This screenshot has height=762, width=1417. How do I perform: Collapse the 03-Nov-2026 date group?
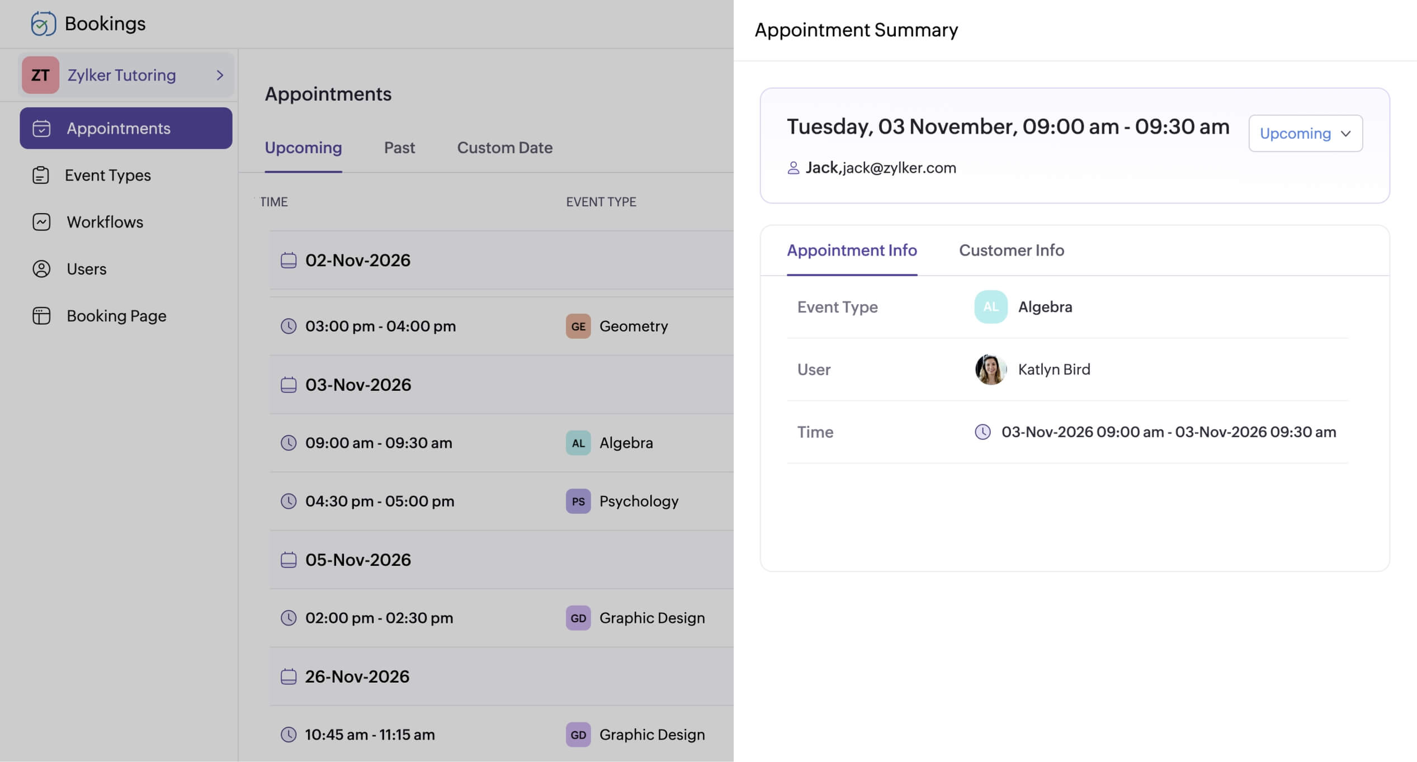358,385
